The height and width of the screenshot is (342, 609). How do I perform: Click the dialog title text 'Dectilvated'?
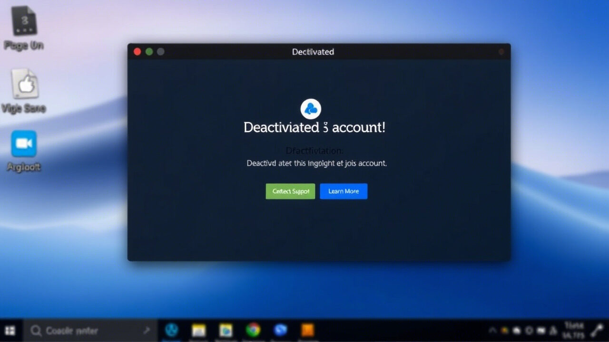point(313,52)
